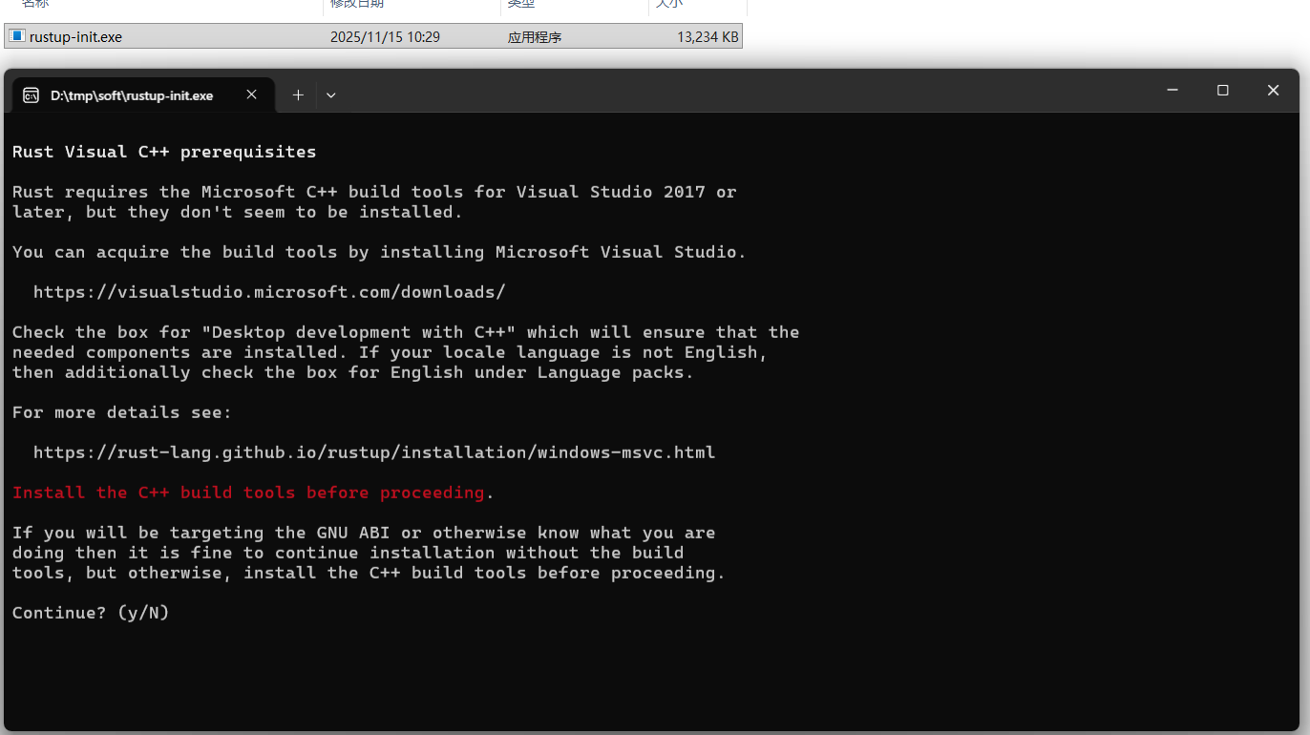The width and height of the screenshot is (1310, 735).
Task: Open a new terminal tab
Action: coord(298,94)
